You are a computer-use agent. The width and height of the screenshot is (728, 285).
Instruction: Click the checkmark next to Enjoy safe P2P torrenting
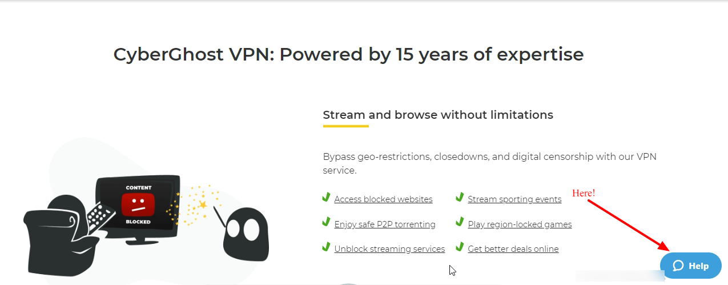pos(326,222)
